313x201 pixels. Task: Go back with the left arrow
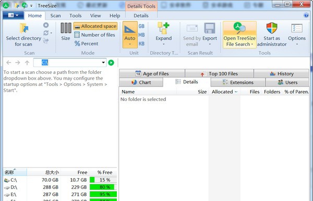point(8,63)
